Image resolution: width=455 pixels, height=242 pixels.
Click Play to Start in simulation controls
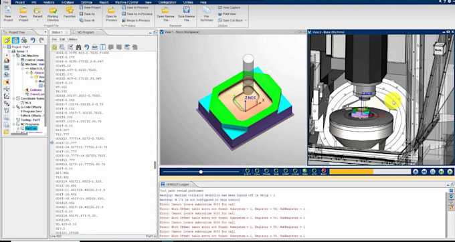pyautogui.click(x=450, y=172)
